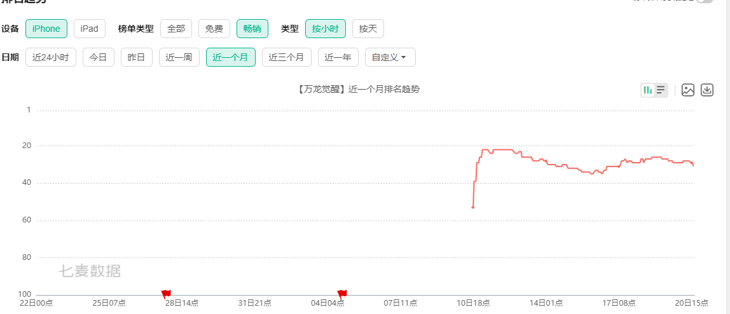The width and height of the screenshot is (730, 314).
Task: Set granularity to 按天
Action: 368,29
